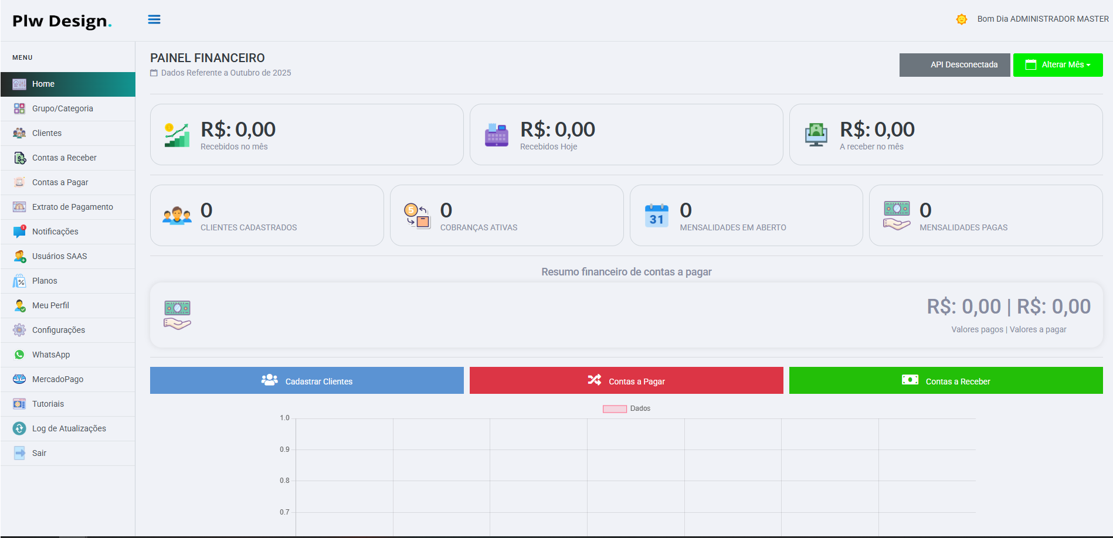Open the Home menu item

(x=43, y=84)
